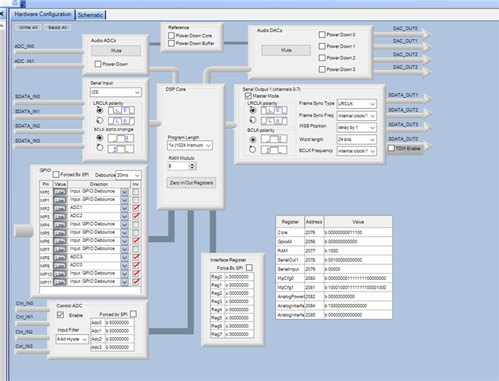
Task: Toggle Control ADC Enable checkbox
Action: click(60, 315)
